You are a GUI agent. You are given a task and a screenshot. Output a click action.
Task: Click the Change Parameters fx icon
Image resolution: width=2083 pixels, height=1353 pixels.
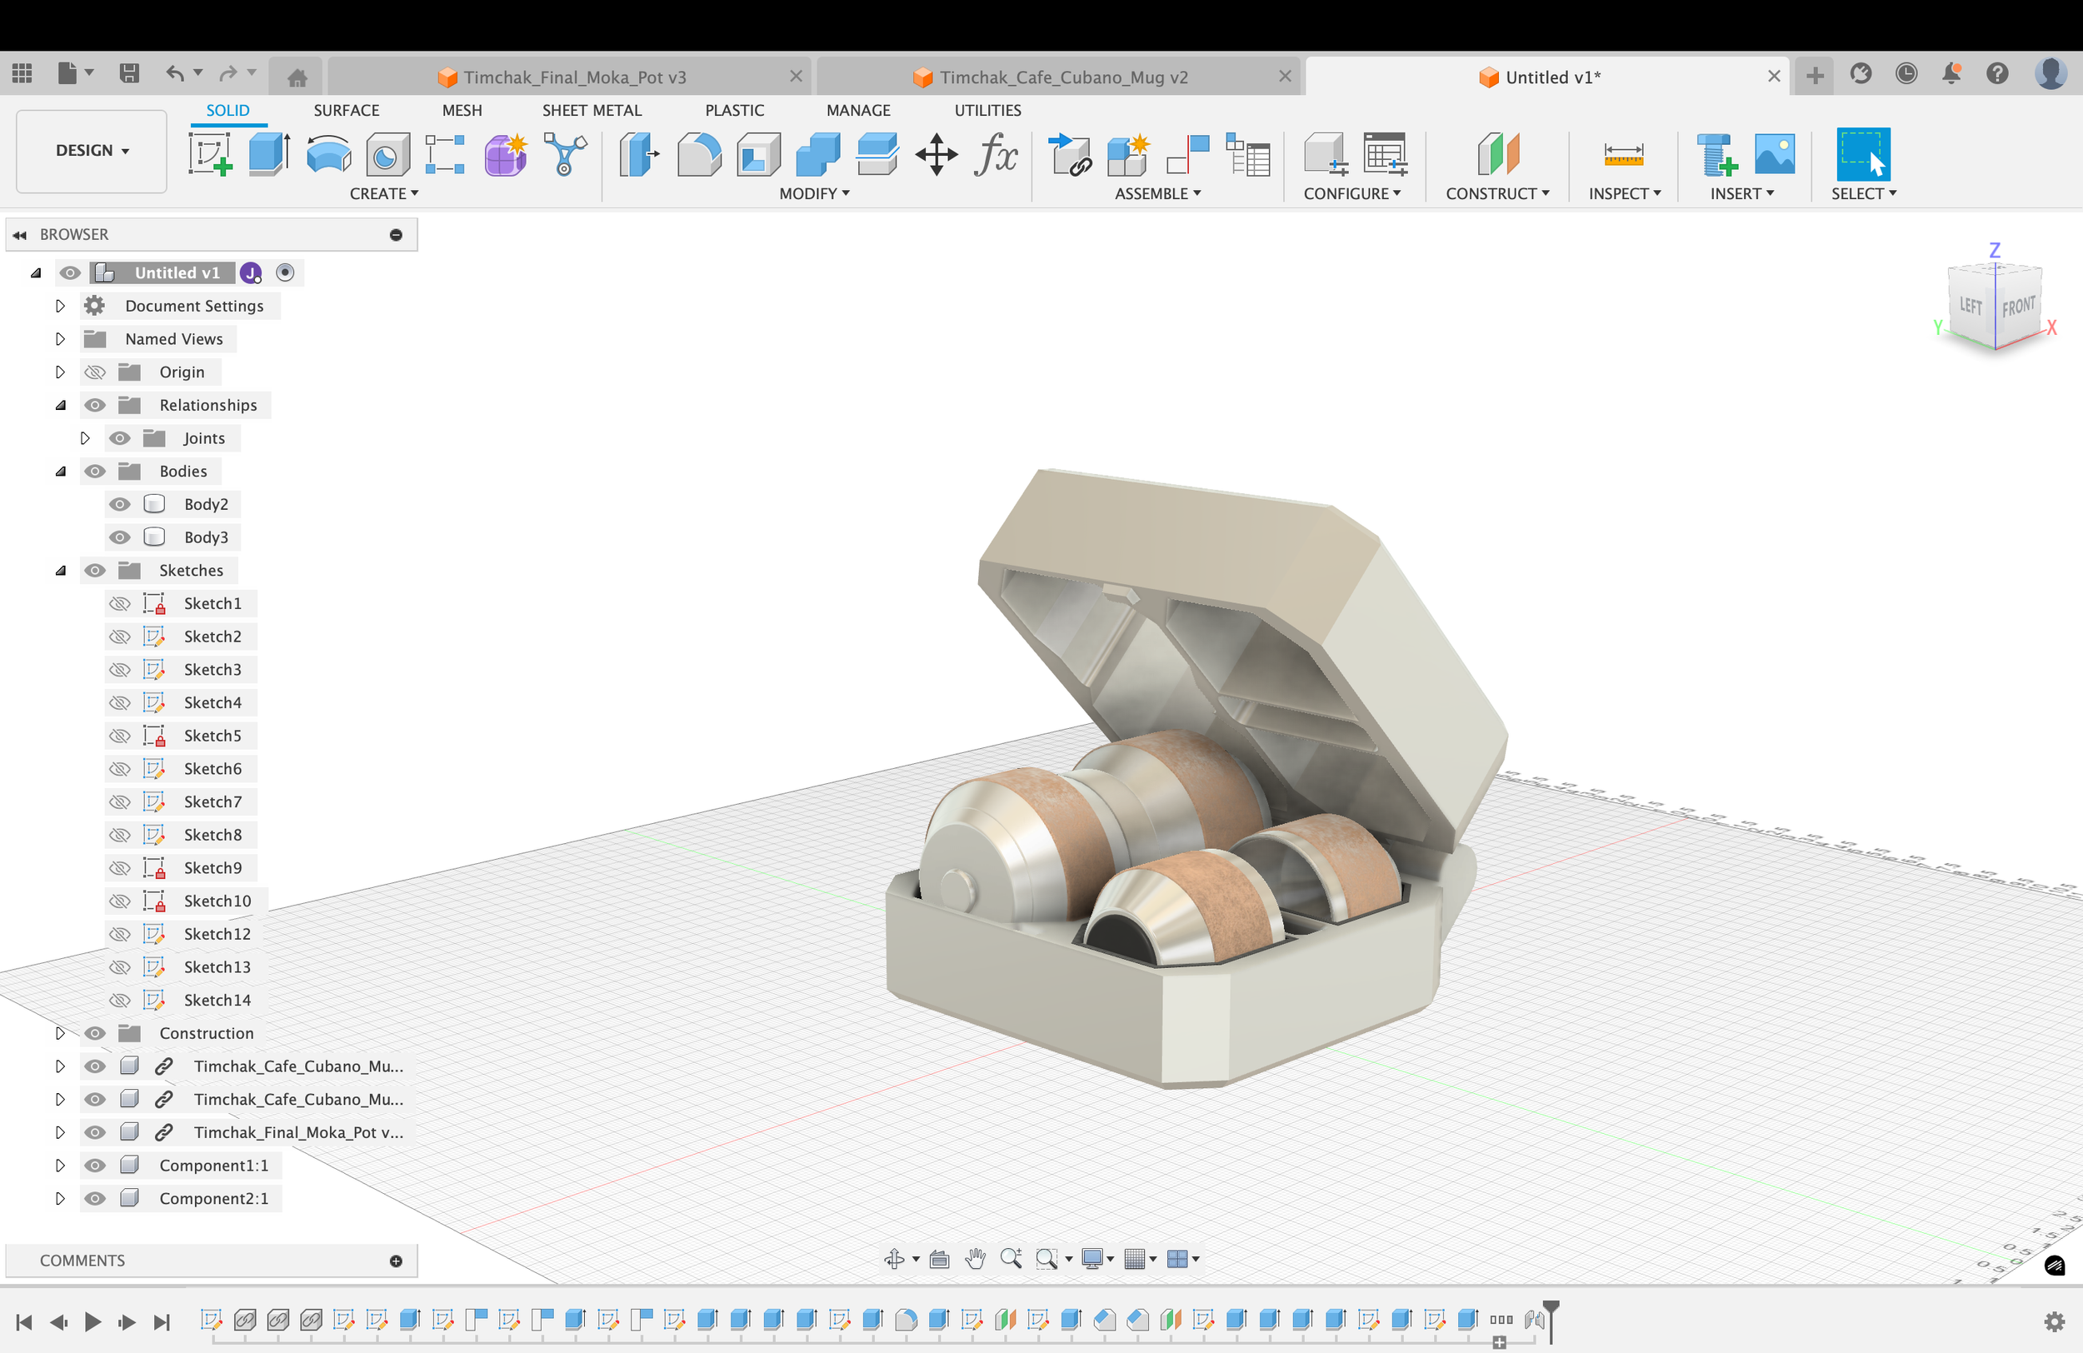(x=995, y=154)
